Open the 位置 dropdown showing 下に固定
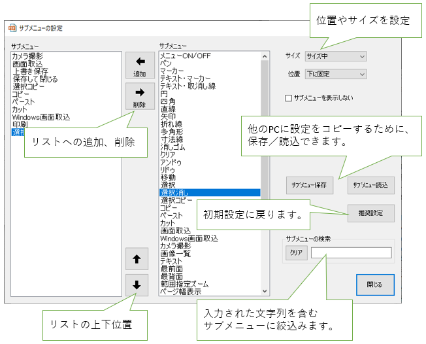426x344 pixels. click(x=336, y=75)
